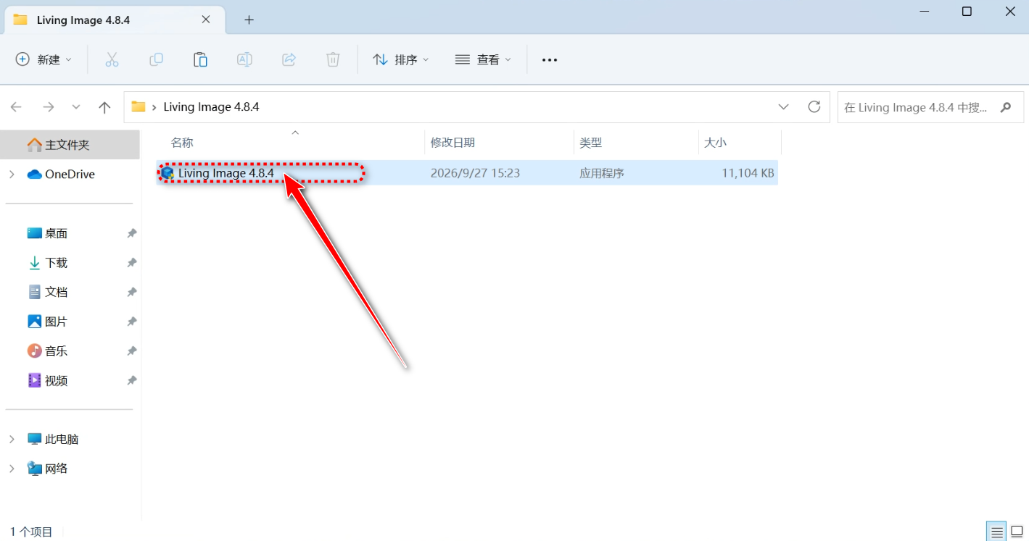Add a new tab
The width and height of the screenshot is (1029, 541).
click(x=249, y=20)
